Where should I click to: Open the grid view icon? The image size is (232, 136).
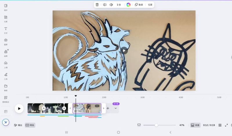pos(220,125)
